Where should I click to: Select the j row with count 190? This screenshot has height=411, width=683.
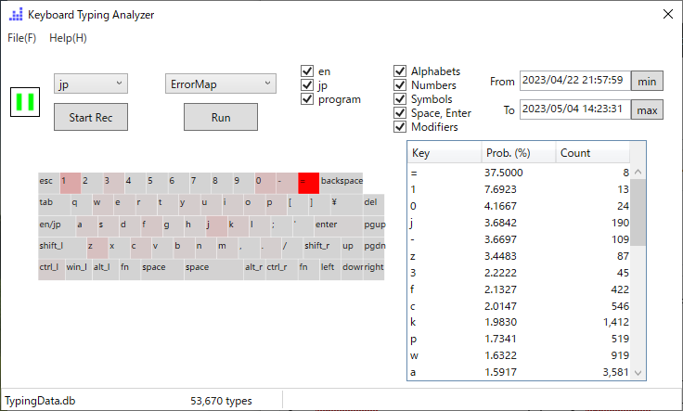pyautogui.click(x=519, y=223)
